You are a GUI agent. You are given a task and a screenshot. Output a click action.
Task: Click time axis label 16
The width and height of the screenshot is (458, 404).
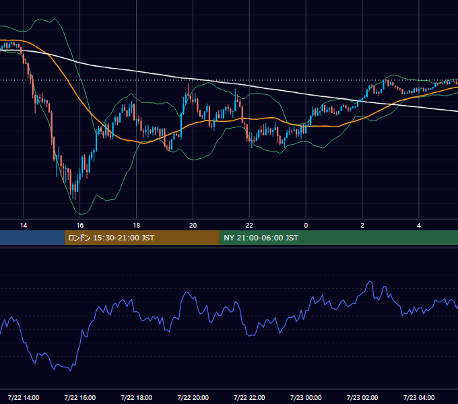click(79, 226)
